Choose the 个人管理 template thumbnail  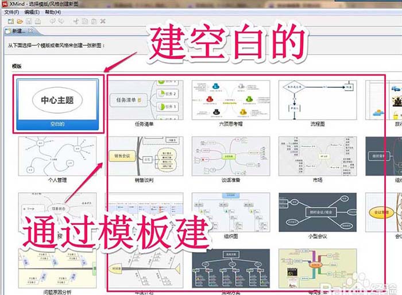pyautogui.click(x=57, y=156)
